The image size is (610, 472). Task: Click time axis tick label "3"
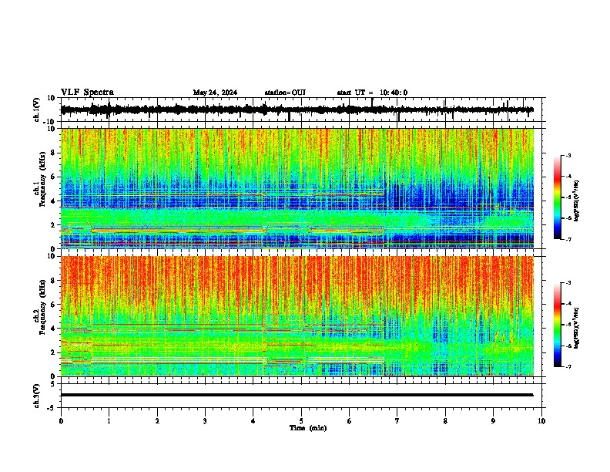click(x=205, y=421)
